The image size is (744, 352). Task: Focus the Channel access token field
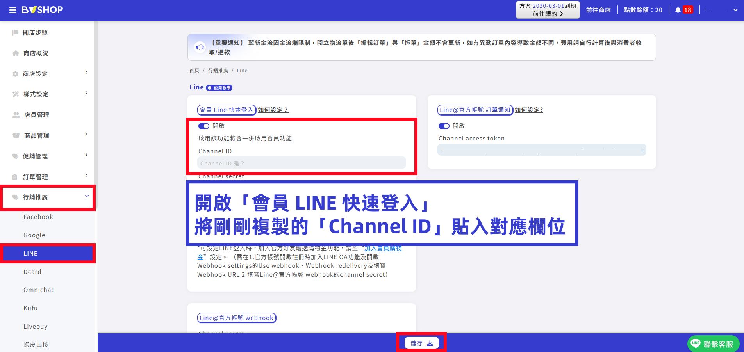(x=542, y=150)
